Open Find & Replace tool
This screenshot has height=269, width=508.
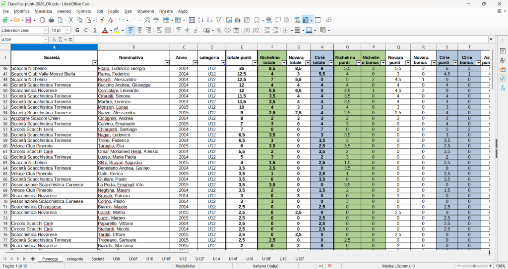[147, 20]
